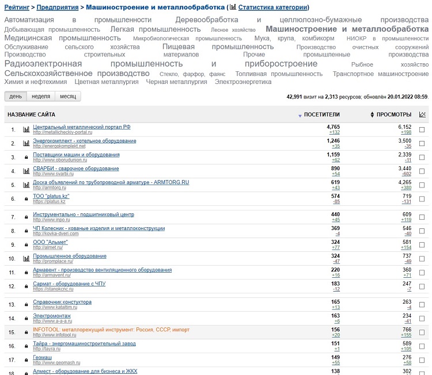Viewport: 432px width, 375px height.
Task: Open СВАРБИ - сварочное оборудование link
Action: tap(76, 169)
